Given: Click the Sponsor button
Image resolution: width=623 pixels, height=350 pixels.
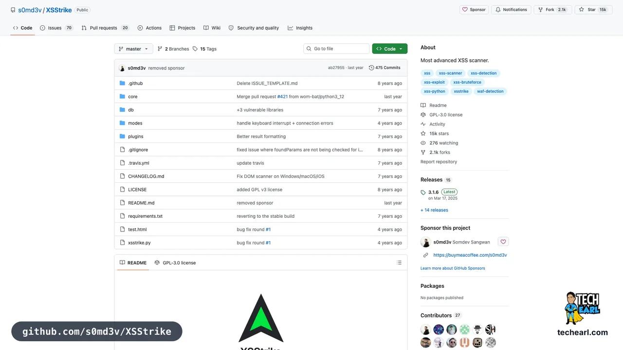Looking at the screenshot, I should click(474, 10).
